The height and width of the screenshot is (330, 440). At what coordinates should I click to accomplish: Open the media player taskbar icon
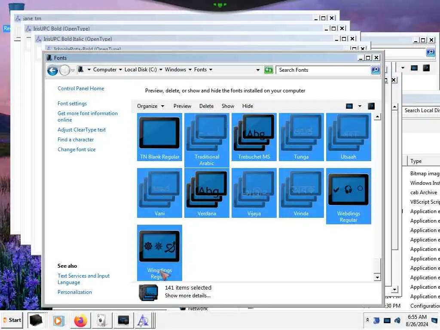[x=58, y=321]
